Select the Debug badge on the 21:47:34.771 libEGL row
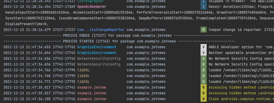 pos(203,82)
